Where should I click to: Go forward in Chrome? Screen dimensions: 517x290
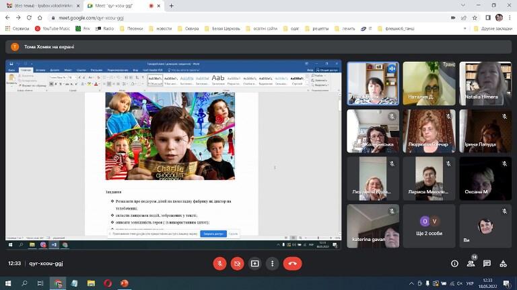tap(18, 17)
